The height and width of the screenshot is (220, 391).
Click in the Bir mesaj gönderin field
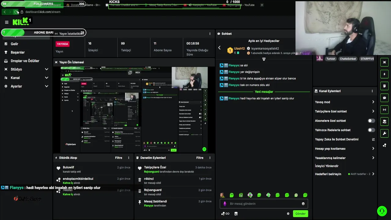pos(264,204)
